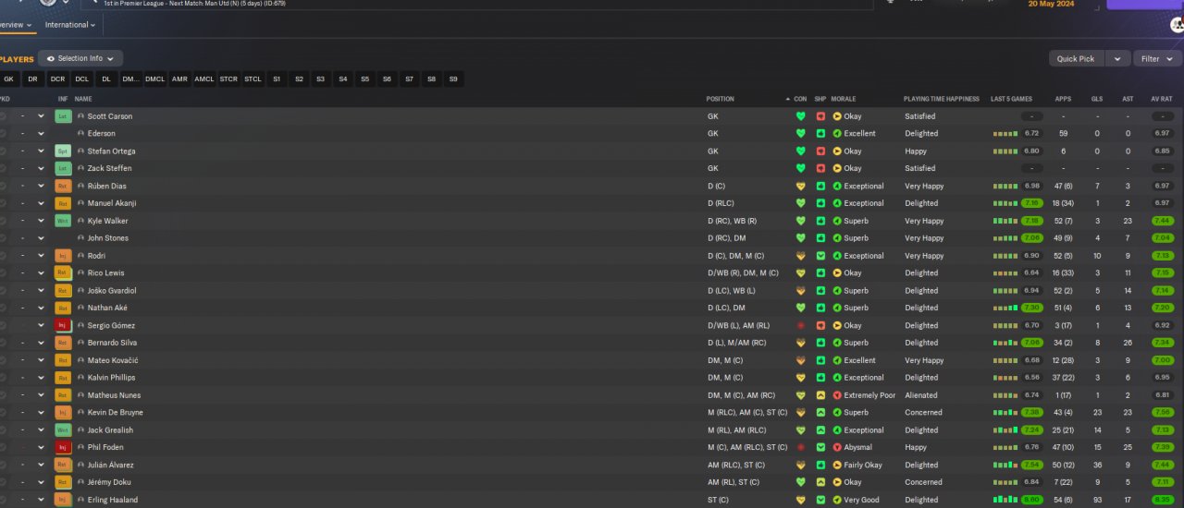Toggle the pick circle for Rodri

click(3, 256)
